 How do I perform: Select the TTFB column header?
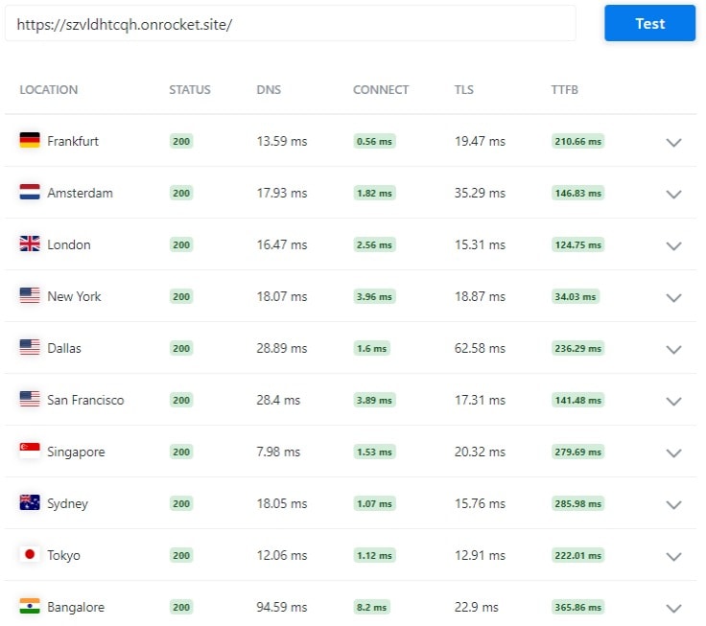pos(564,89)
